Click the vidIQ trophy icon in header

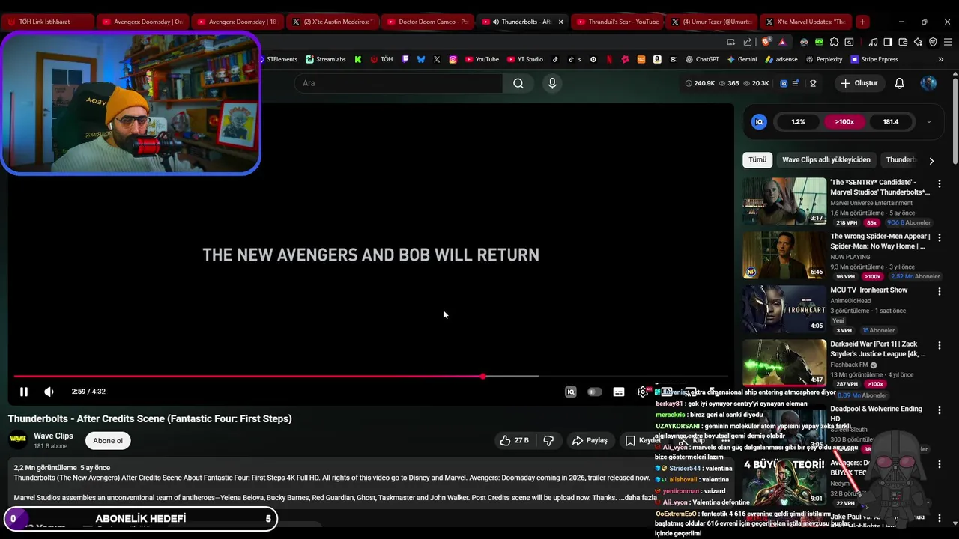click(x=813, y=83)
